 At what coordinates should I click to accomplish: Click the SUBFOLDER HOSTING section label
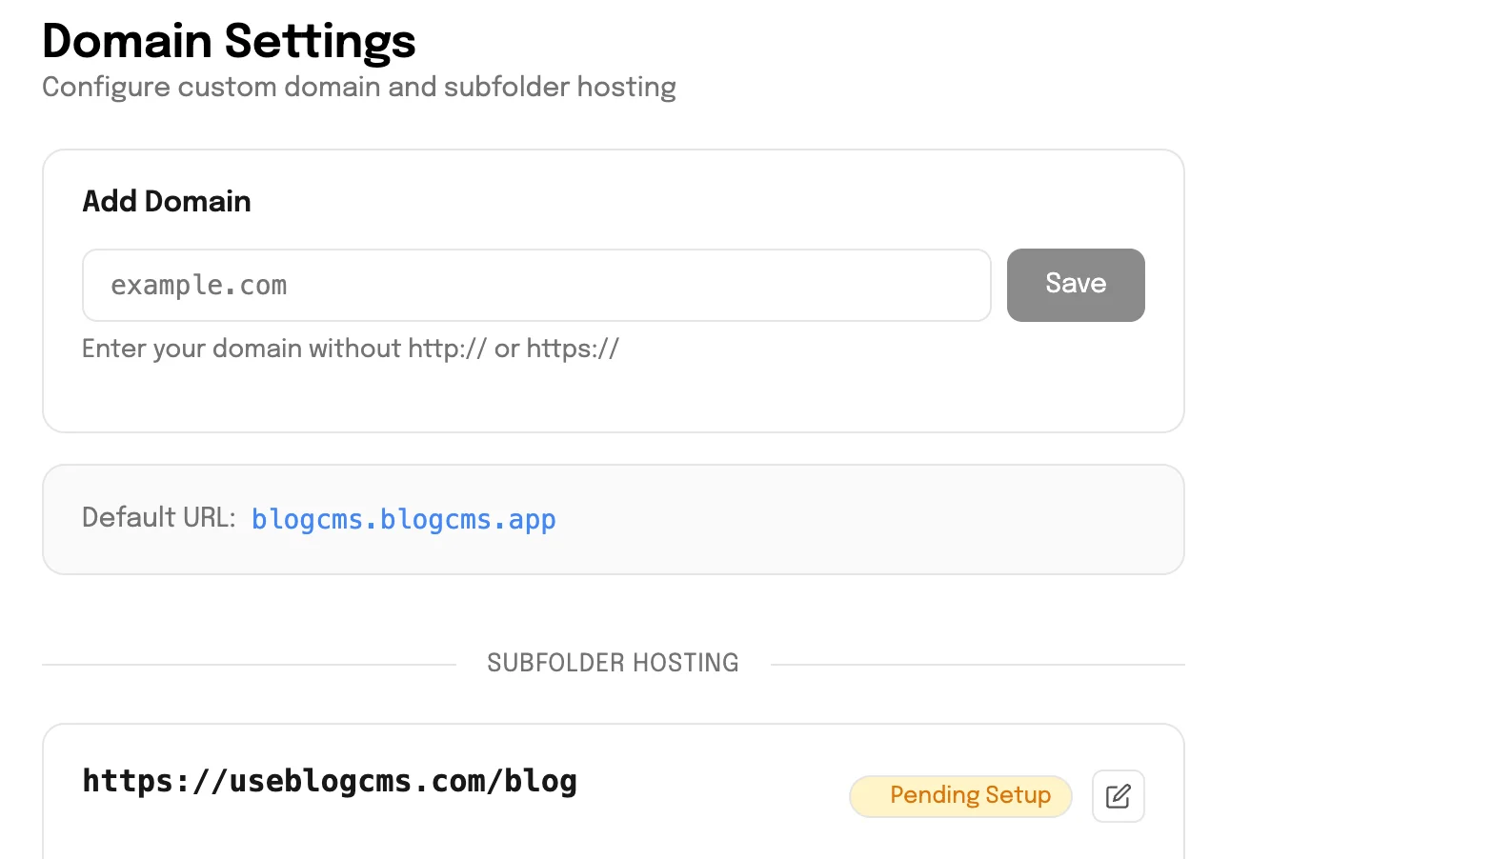(613, 663)
